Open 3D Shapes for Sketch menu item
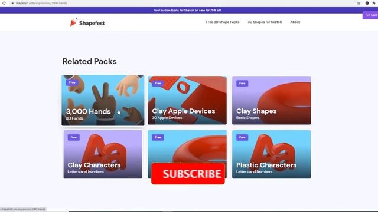Viewport: 378px width, 212px height. pos(265,22)
